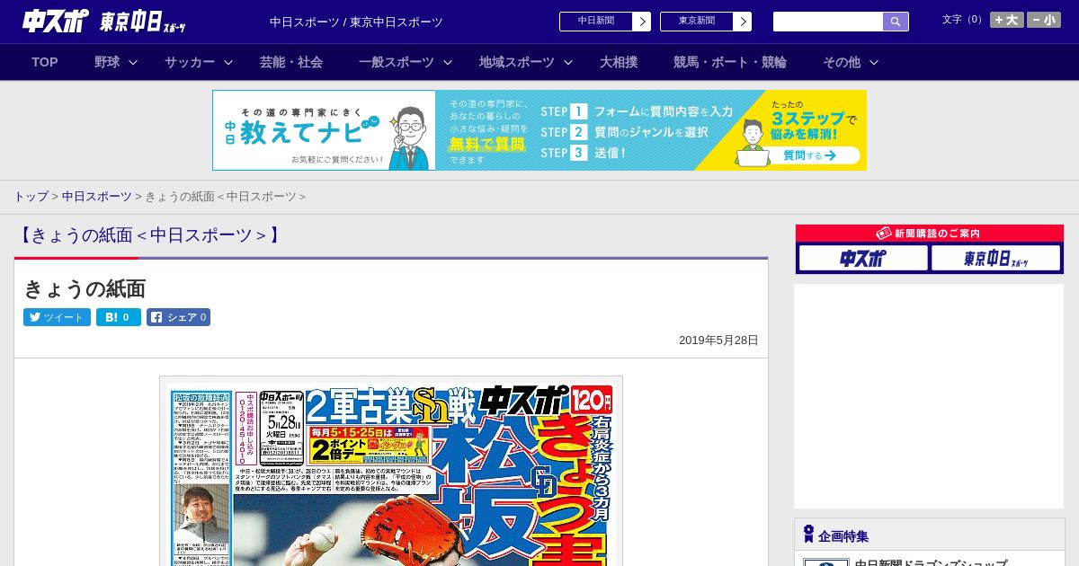Click the 中日スポーツ / 東京中日スポーツ header text
1079x566 pixels.
356,22
